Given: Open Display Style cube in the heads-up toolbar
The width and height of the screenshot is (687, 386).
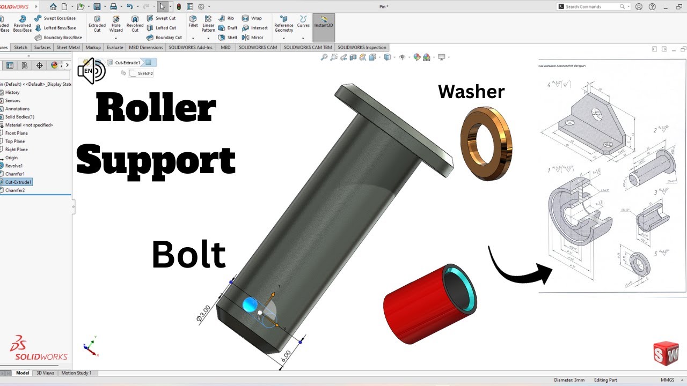Looking at the screenshot, I should [387, 57].
